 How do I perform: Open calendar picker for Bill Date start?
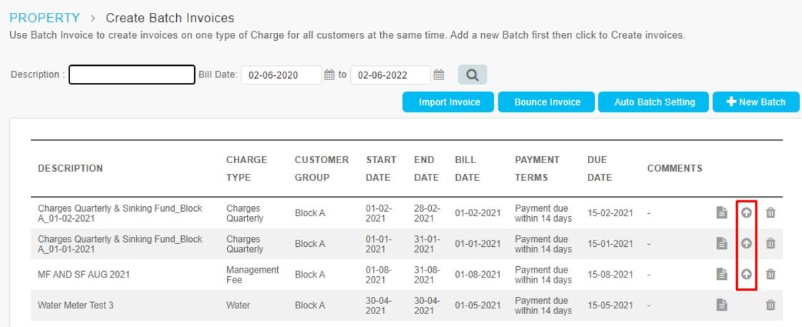(x=329, y=75)
